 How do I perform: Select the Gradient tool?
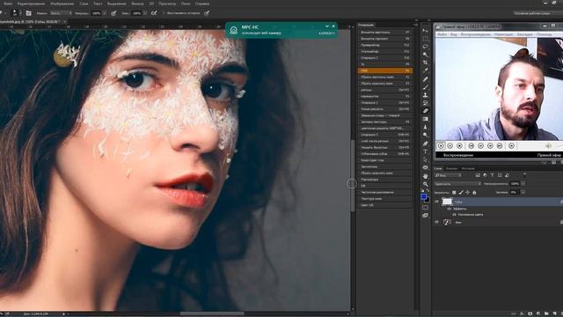(426, 119)
